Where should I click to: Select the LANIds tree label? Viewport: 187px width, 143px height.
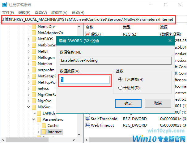click(49, 113)
